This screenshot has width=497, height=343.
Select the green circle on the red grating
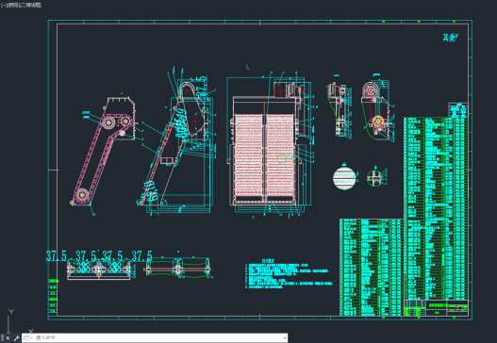point(281,158)
